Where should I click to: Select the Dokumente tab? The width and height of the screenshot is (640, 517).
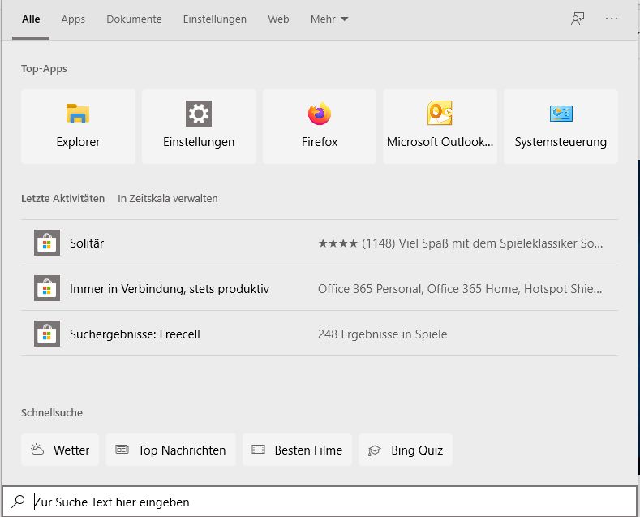[134, 19]
